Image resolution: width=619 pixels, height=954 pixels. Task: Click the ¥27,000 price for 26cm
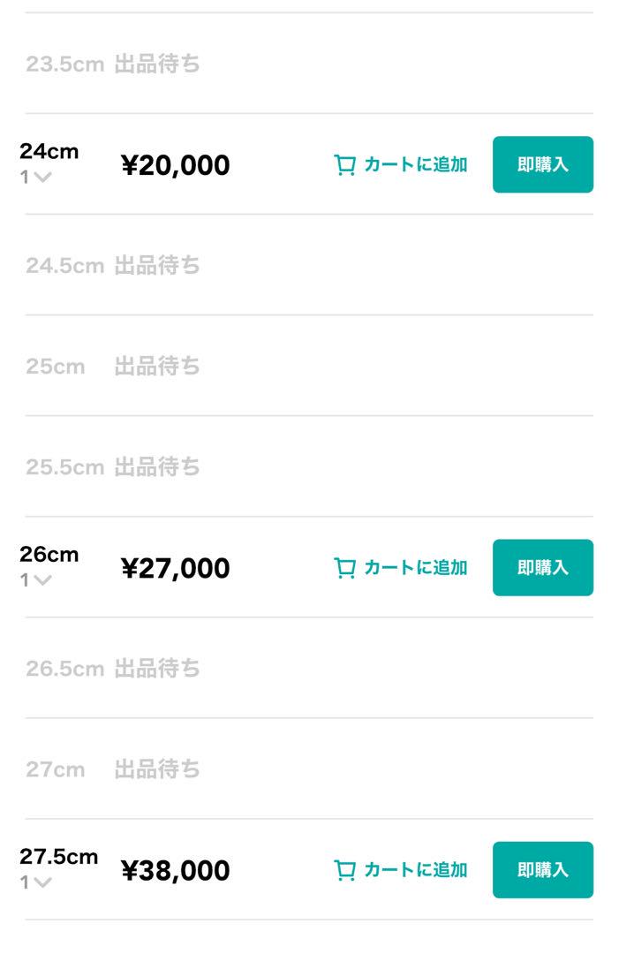[x=176, y=568]
